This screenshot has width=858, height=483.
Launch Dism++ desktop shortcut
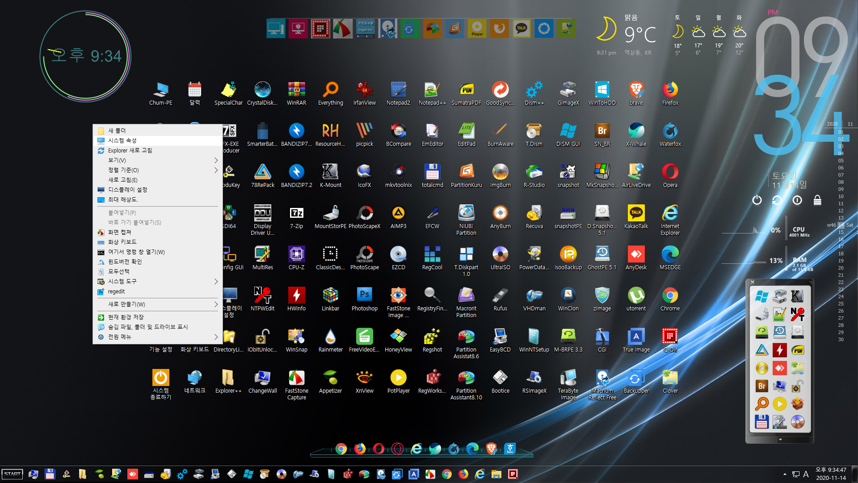pyautogui.click(x=534, y=93)
